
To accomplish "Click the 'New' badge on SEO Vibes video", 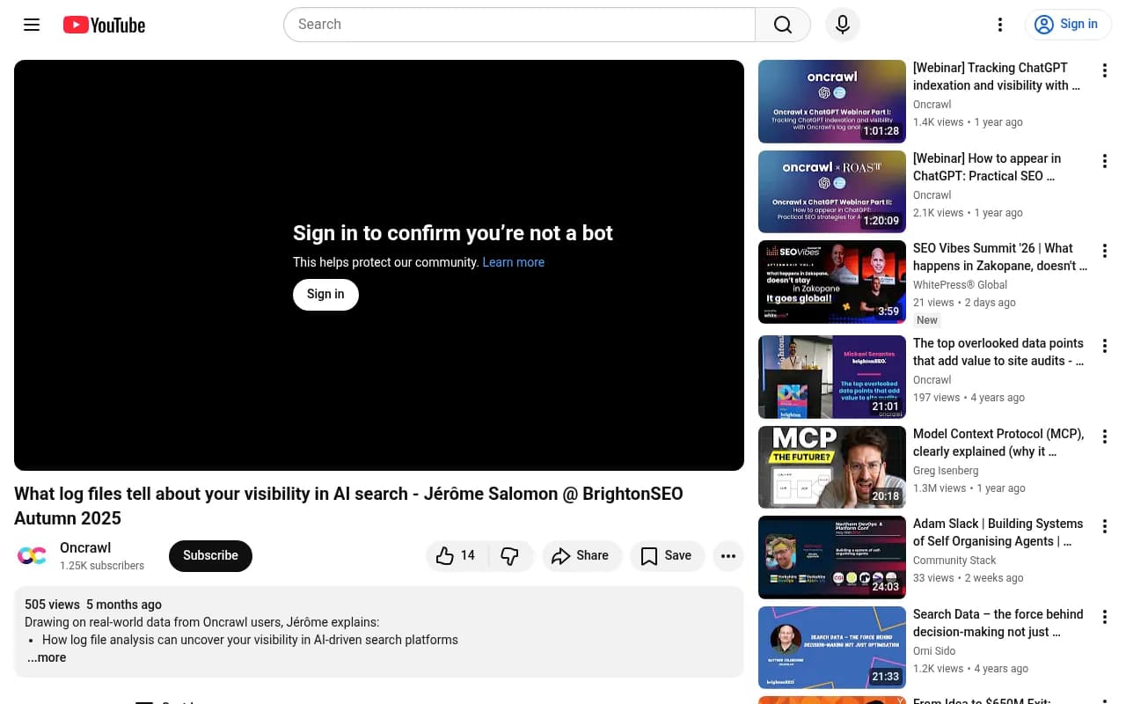I will 927,320.
